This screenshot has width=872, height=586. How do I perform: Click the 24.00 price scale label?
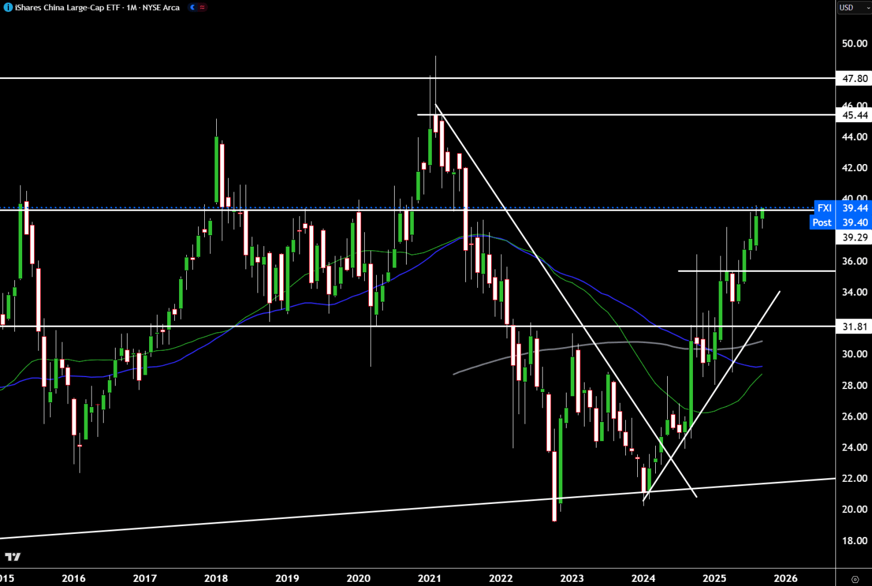(x=855, y=447)
